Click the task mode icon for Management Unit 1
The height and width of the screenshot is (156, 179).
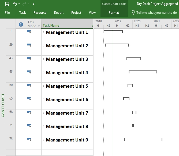[x=29, y=32]
